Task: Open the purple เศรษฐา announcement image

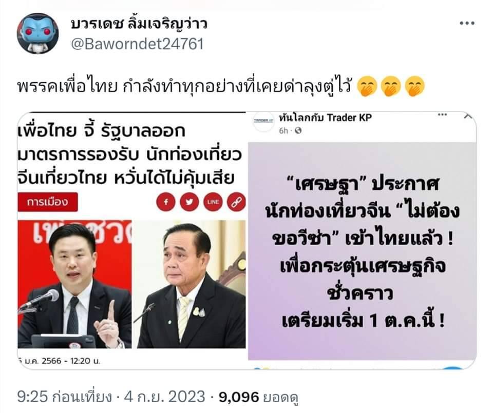Action: click(x=362, y=251)
